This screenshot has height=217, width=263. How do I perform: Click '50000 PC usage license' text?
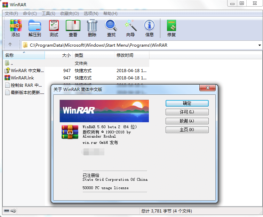tap(105, 188)
